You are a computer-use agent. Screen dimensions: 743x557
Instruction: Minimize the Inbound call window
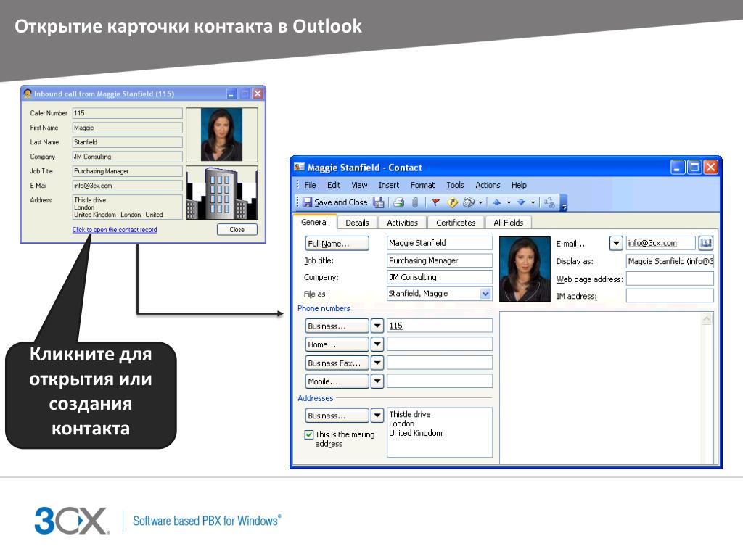pos(231,94)
